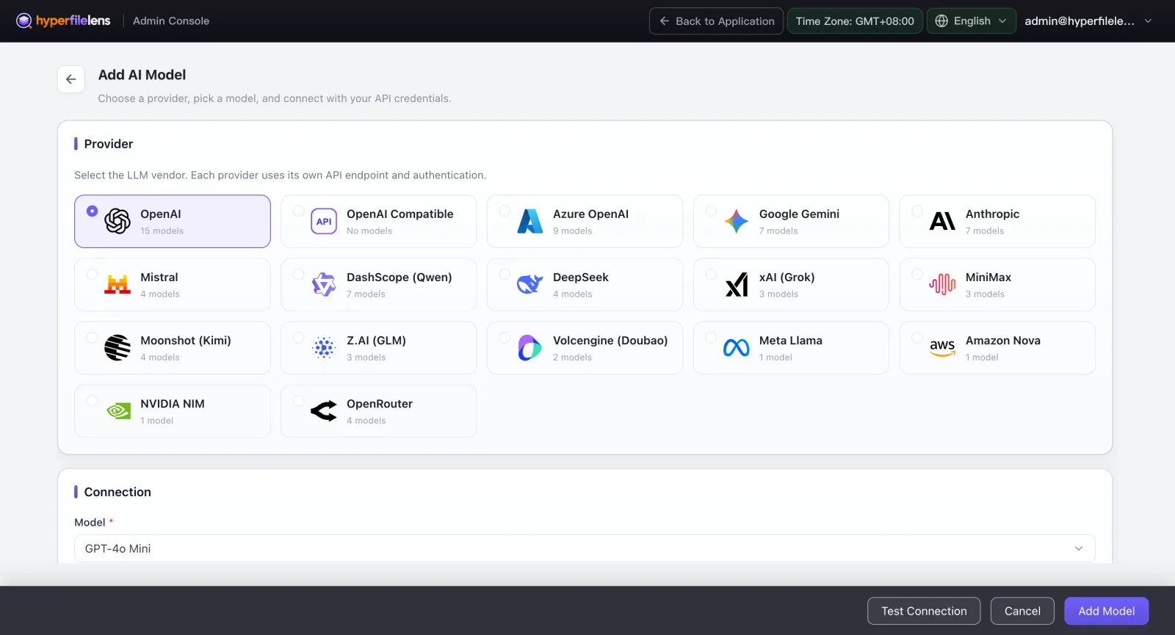Screen dimensions: 1175x635
Task: Click the hyperfilelens logo
Action: [63, 21]
